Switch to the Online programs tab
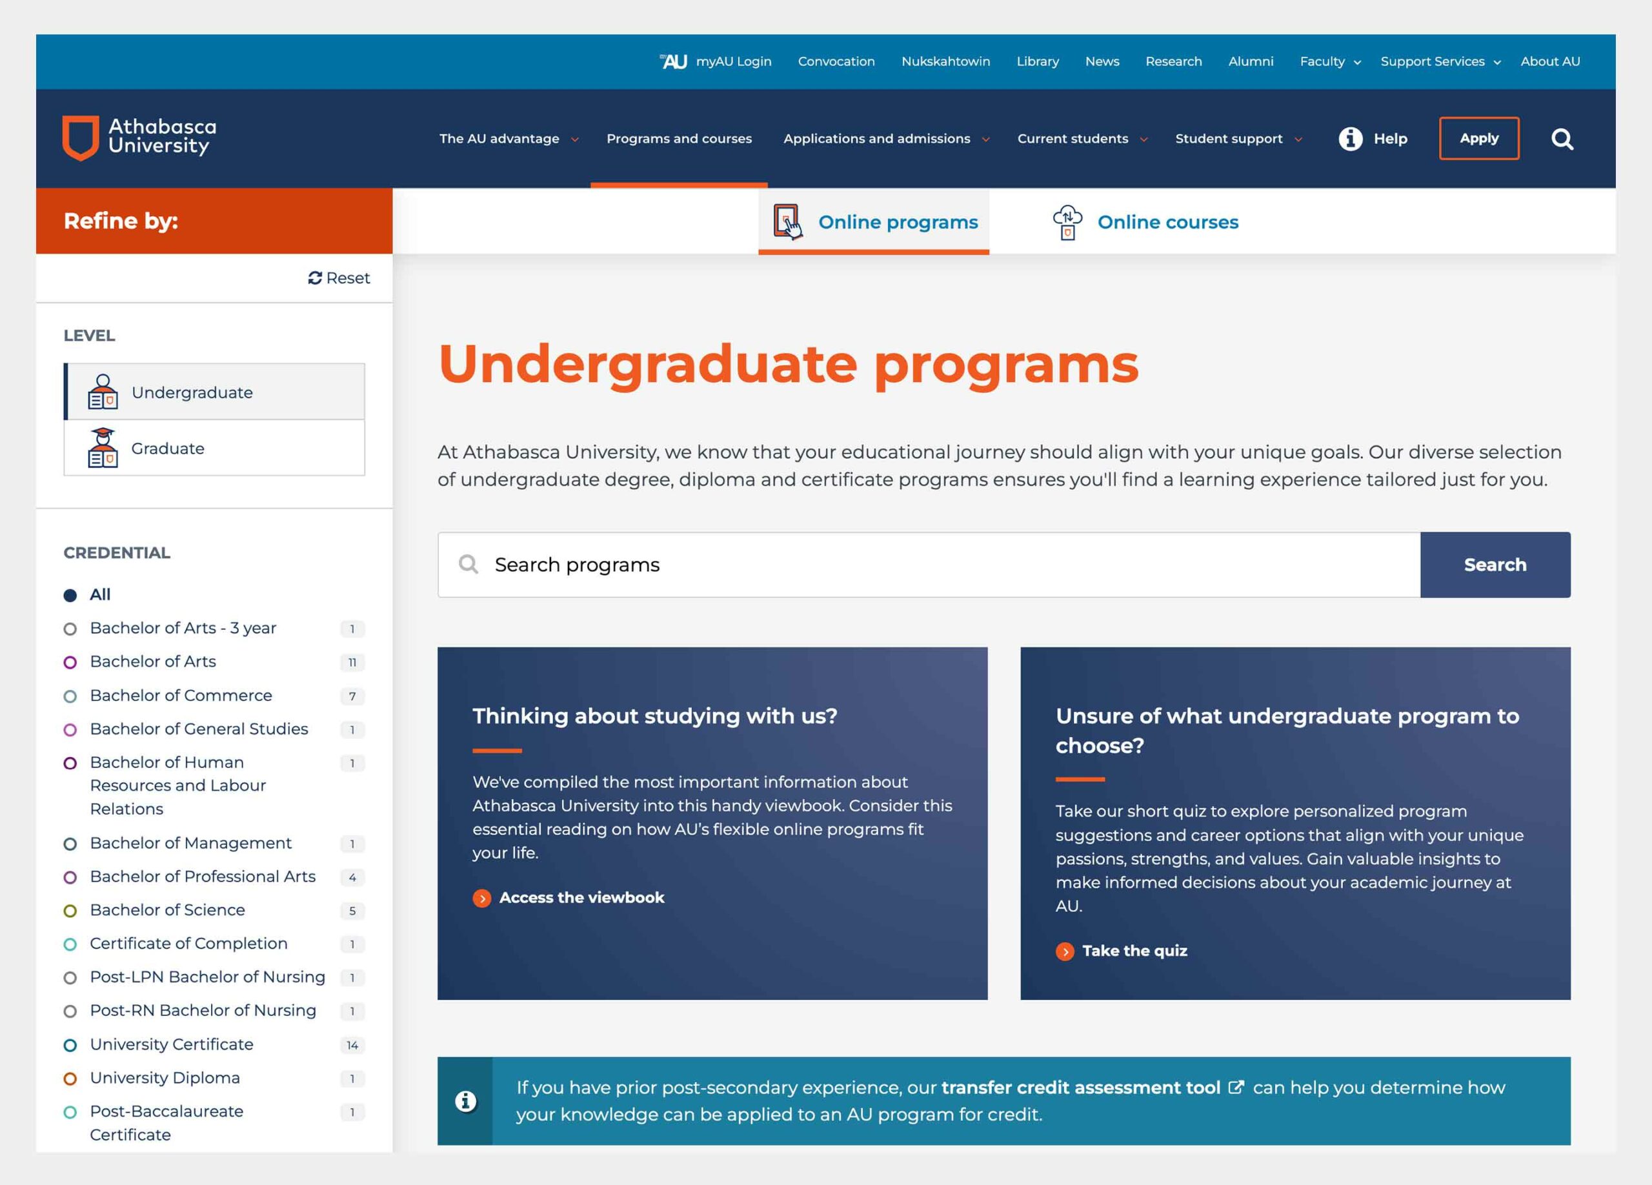Viewport: 1652px width, 1185px height. pos(873,221)
